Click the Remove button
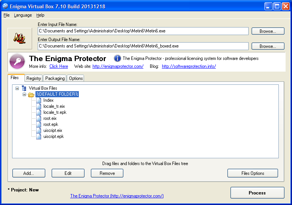292x205 pixels. (x=107, y=173)
